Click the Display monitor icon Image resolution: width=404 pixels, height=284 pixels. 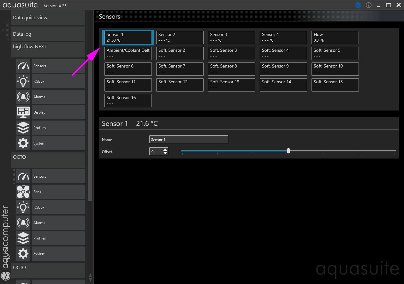[23, 112]
